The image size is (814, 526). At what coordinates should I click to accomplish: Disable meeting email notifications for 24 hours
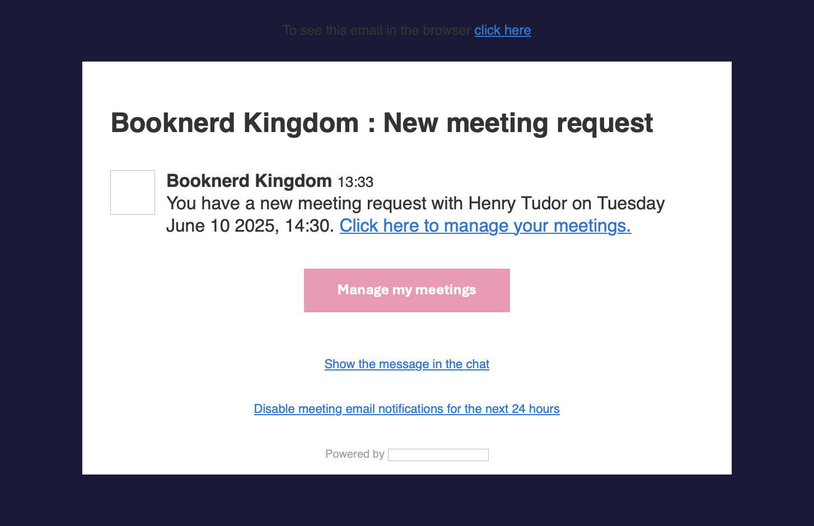coord(406,409)
